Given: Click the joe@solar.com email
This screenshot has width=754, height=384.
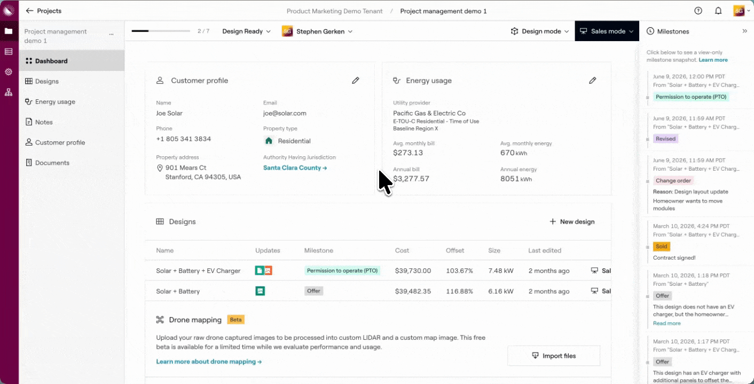Looking at the screenshot, I should 285,113.
